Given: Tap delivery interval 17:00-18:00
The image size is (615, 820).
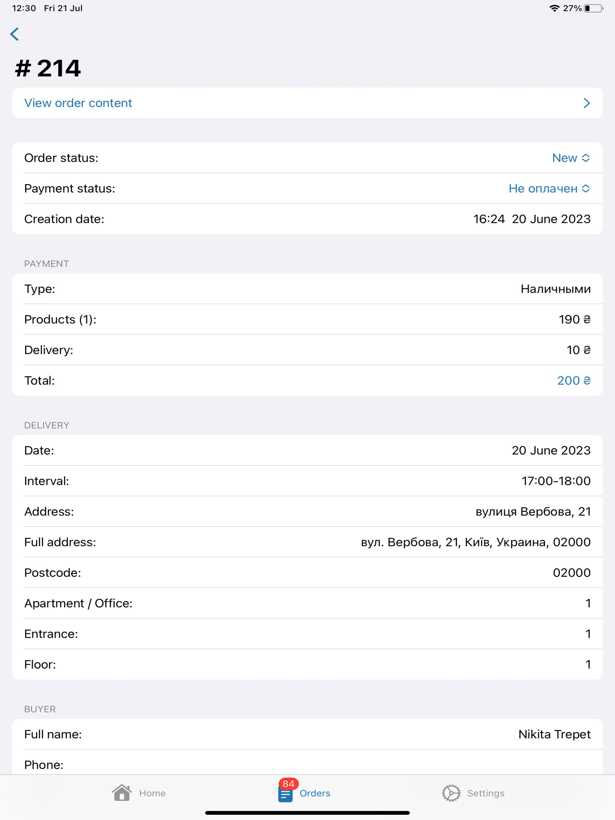Looking at the screenshot, I should [x=556, y=481].
